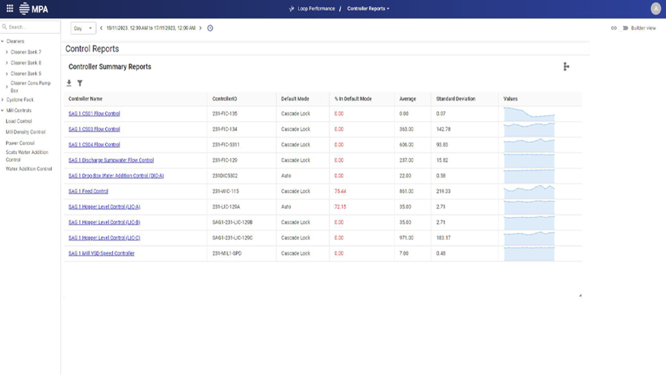
Task: Sort by Average column header
Action: 407,99
